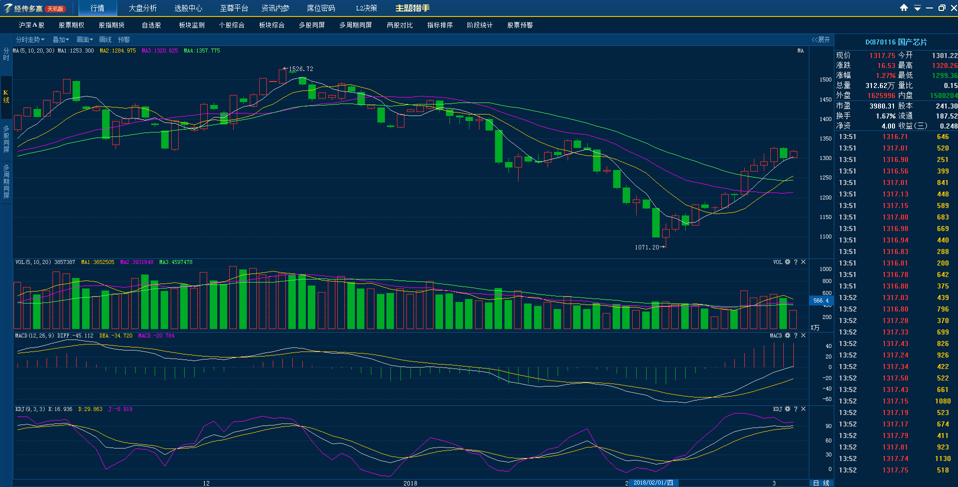Close the VOL indicator panel

coord(803,262)
